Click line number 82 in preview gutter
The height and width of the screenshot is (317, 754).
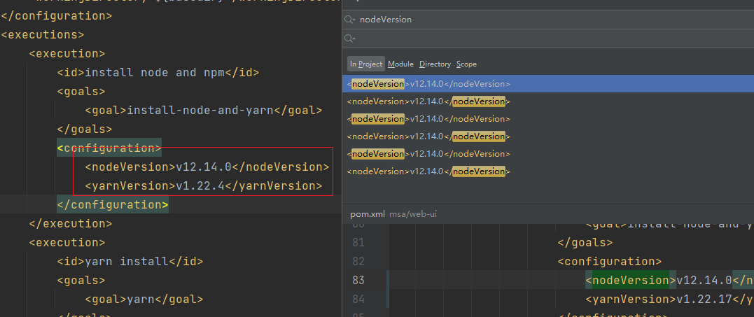tap(358, 261)
